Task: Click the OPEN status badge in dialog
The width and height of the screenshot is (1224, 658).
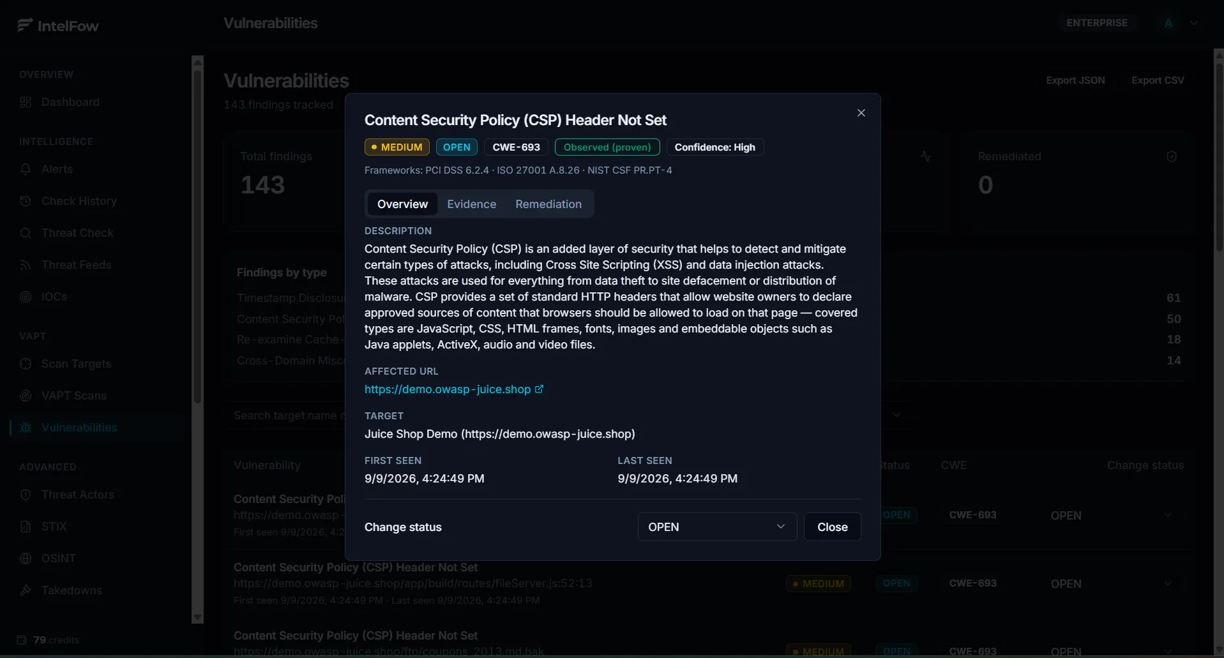Action: point(457,147)
